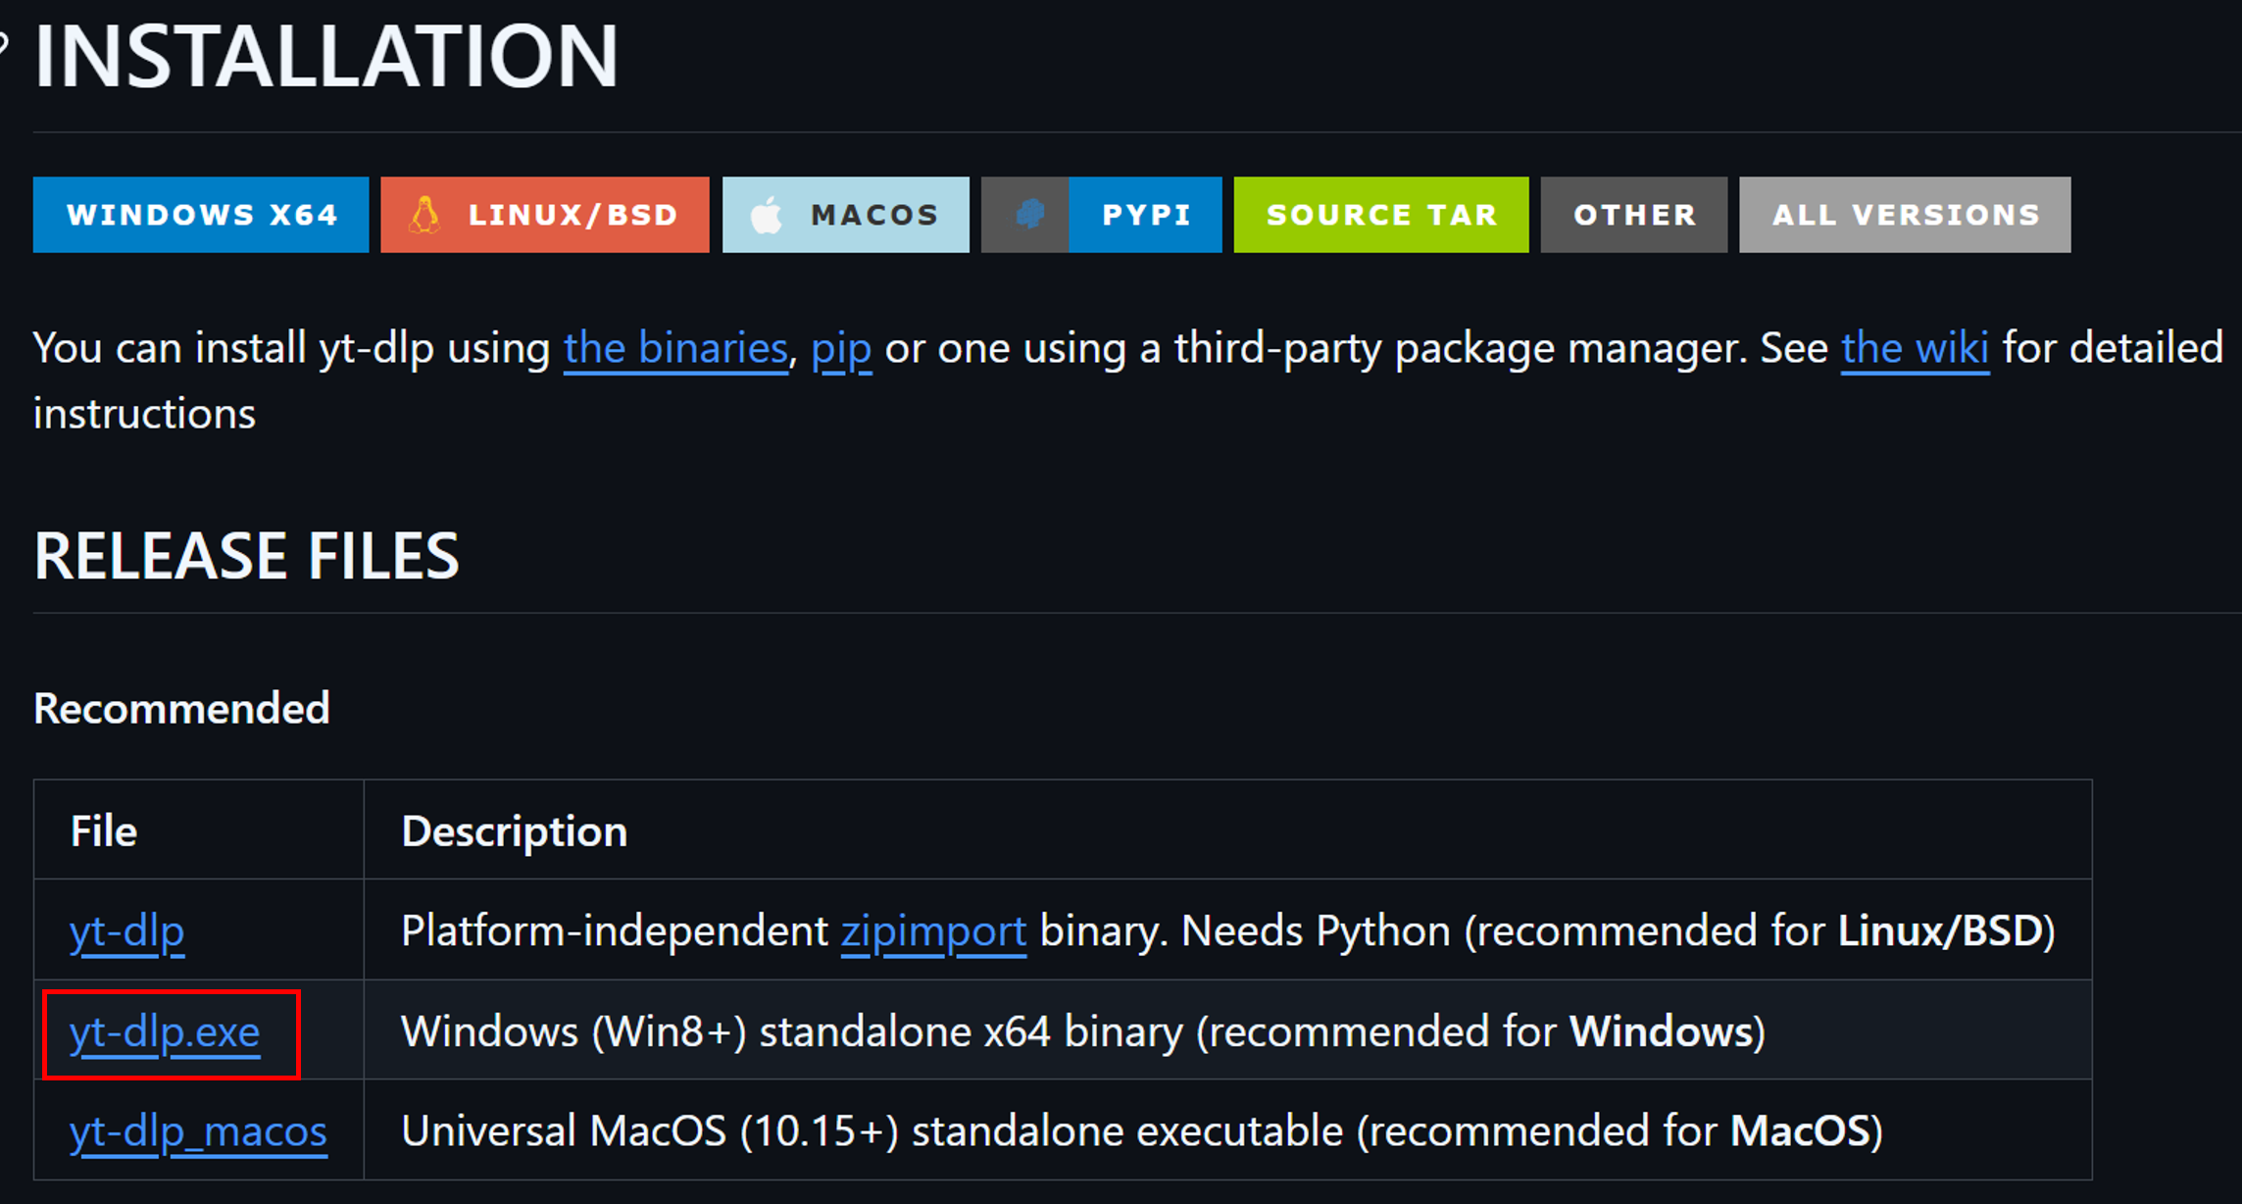2242x1204 pixels.
Task: Click the bold Linux/BSD text in description
Action: tap(1940, 931)
